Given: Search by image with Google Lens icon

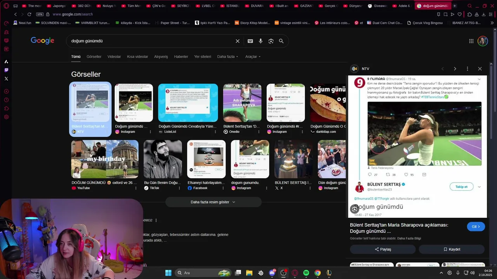Looking at the screenshot, I should 271,41.
